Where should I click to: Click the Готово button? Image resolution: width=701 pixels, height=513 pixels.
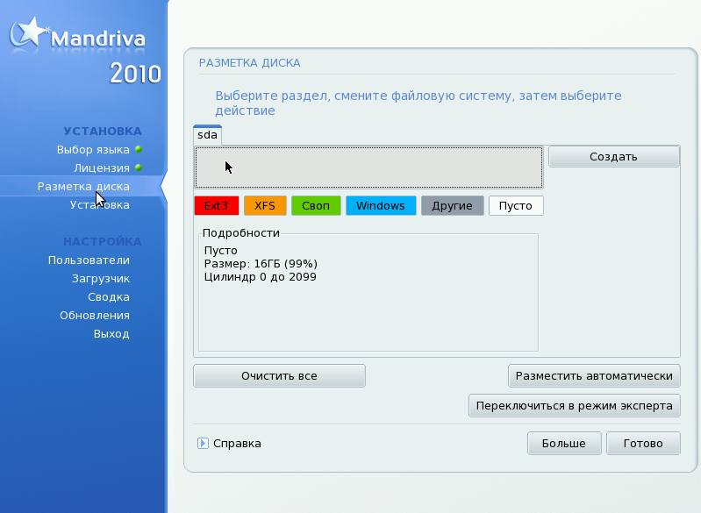point(643,444)
